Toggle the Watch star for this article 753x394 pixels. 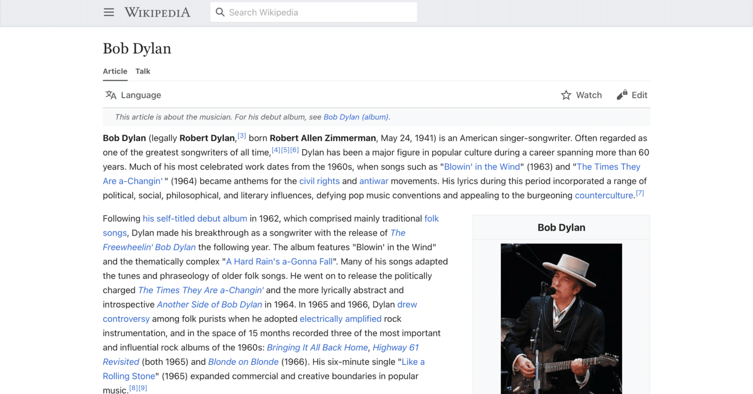tap(566, 95)
